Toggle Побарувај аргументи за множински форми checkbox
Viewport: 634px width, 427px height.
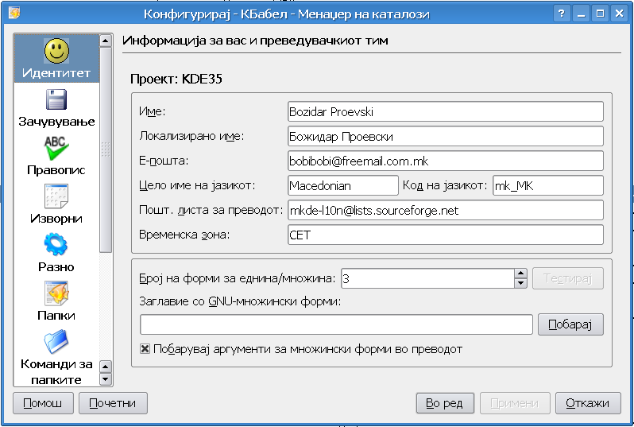[145, 348]
